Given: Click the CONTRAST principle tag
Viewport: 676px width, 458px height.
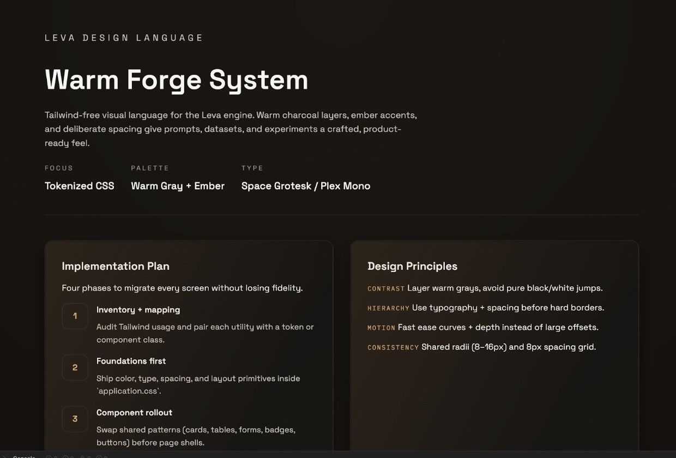Looking at the screenshot, I should pos(386,288).
